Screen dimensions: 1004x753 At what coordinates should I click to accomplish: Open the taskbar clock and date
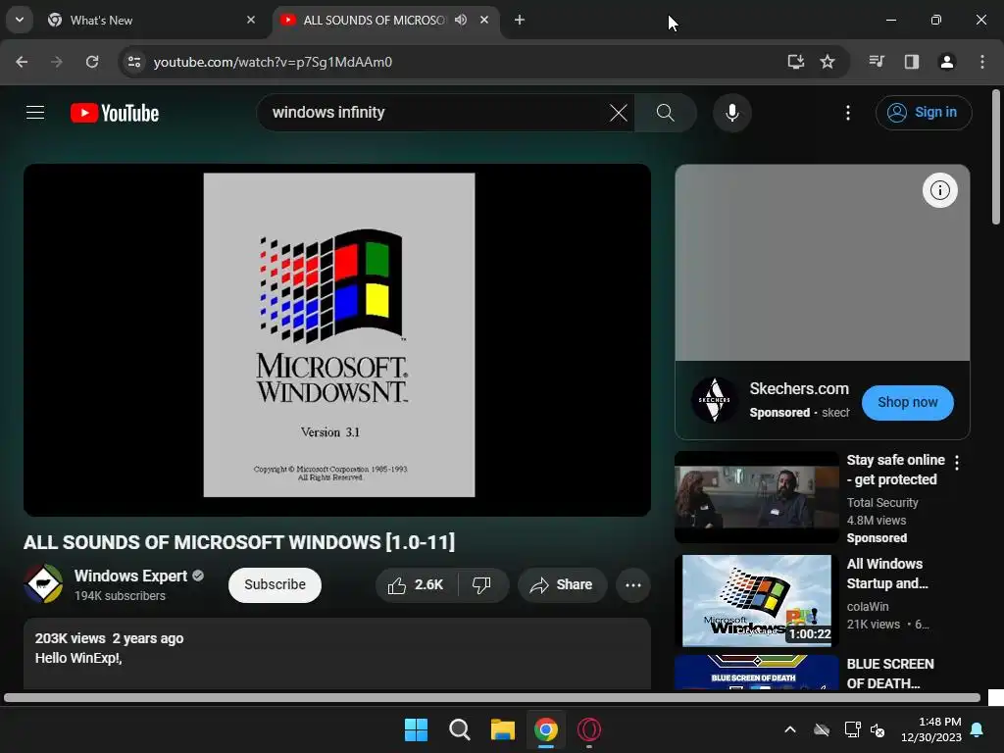931,729
